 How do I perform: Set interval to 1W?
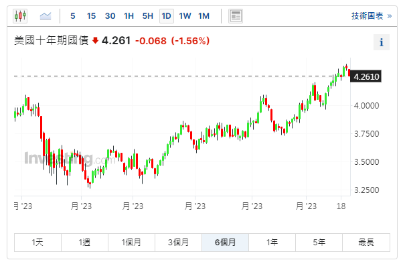(x=185, y=16)
